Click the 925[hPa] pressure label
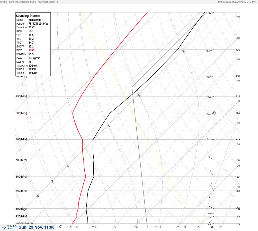Viewport: 258px width, 231px height. (21, 216)
